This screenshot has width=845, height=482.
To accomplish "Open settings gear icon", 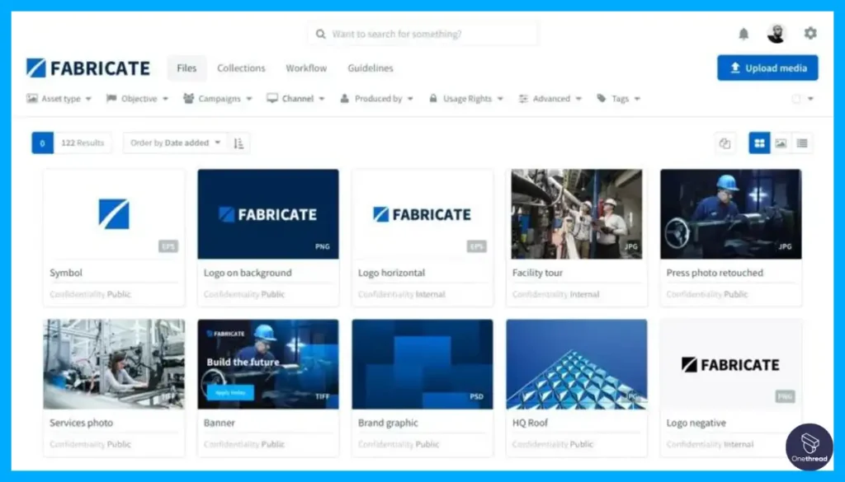I will (x=810, y=33).
